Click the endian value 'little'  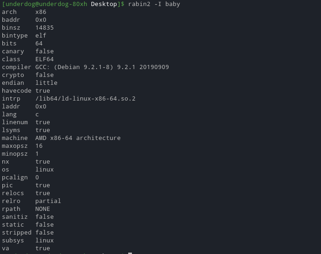coord(46,83)
